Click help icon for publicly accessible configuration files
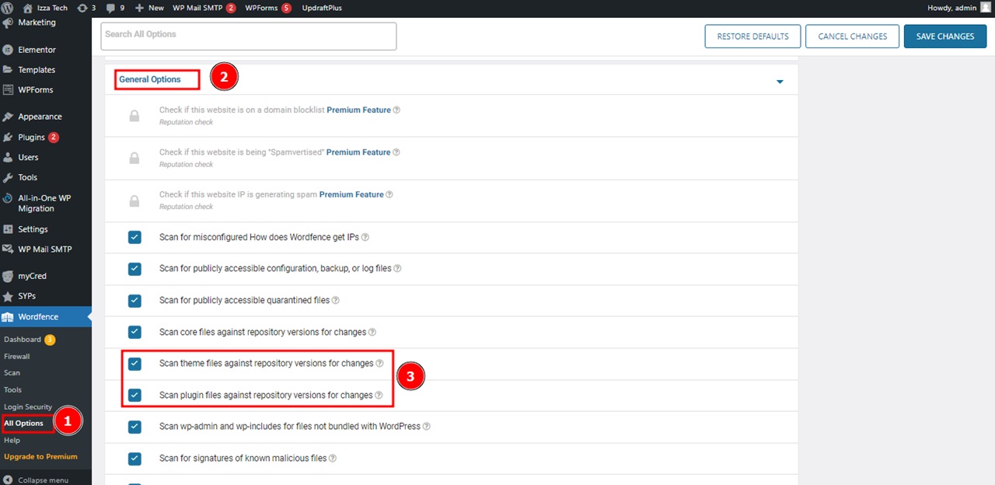Viewport: 995px width, 485px height. tap(397, 268)
